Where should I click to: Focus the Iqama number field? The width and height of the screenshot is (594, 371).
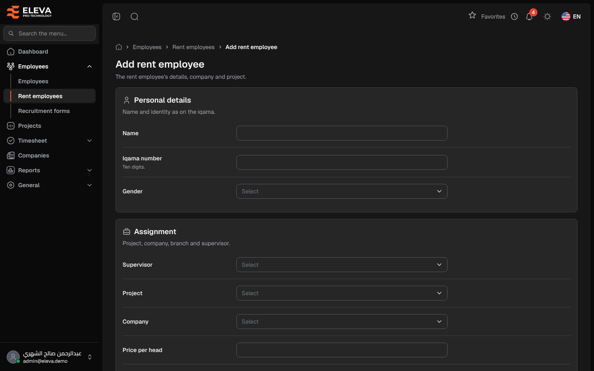pyautogui.click(x=342, y=162)
